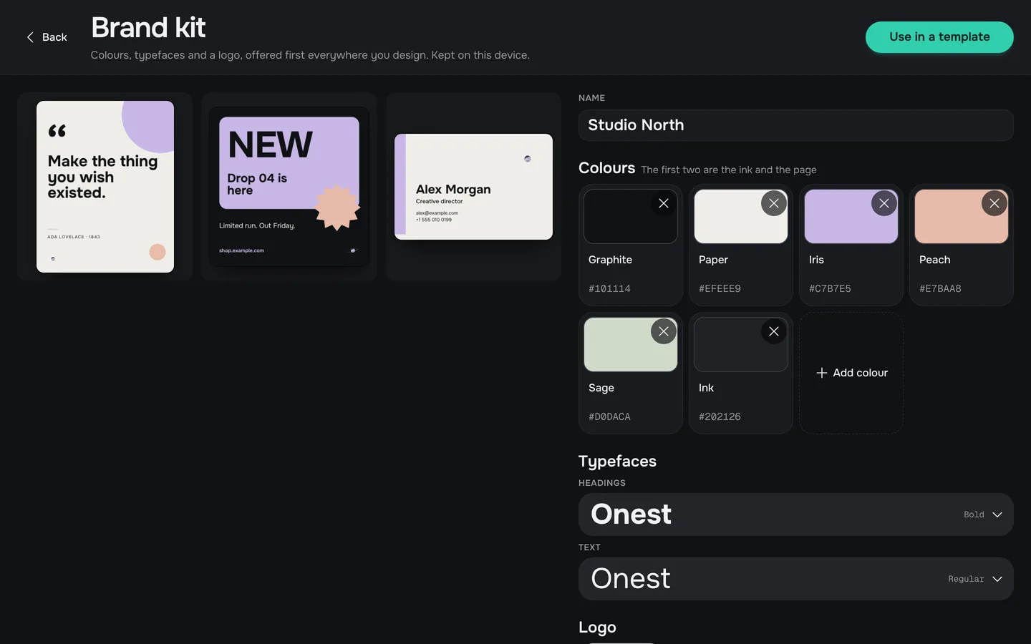Open the quote poster preview thumbnail
Image resolution: width=1031 pixels, height=644 pixels.
[x=105, y=187]
